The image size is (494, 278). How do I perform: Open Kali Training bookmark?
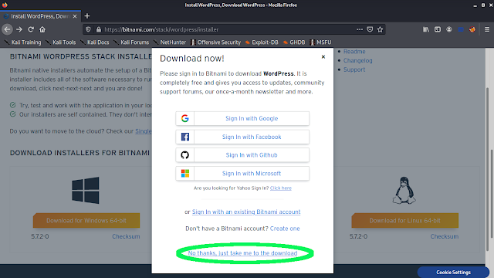pos(22,42)
